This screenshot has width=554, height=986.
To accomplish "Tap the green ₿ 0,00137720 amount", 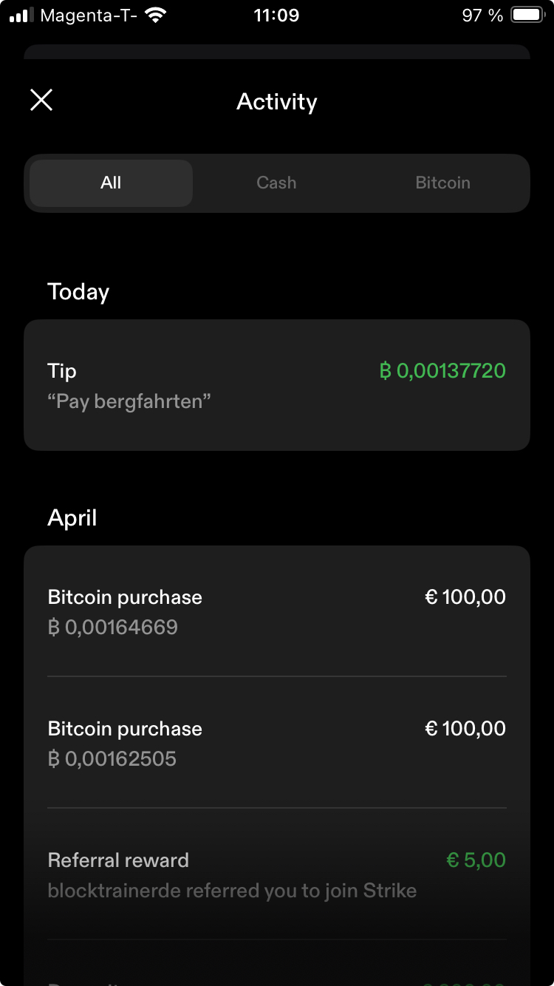I will tap(442, 371).
